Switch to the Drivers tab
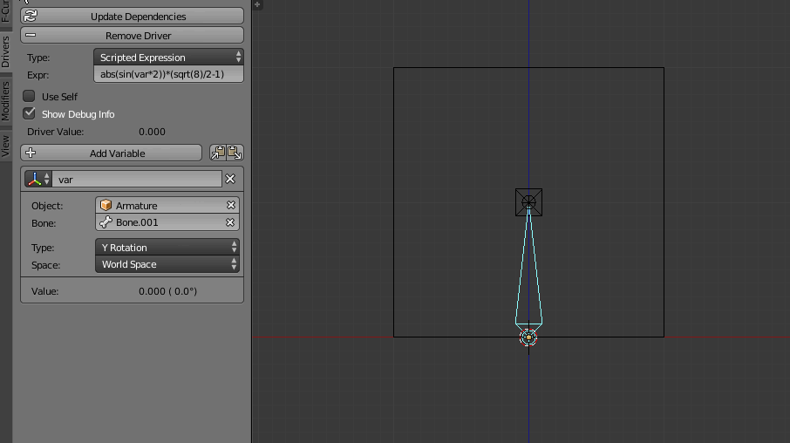This screenshot has width=790, height=443. [5, 51]
